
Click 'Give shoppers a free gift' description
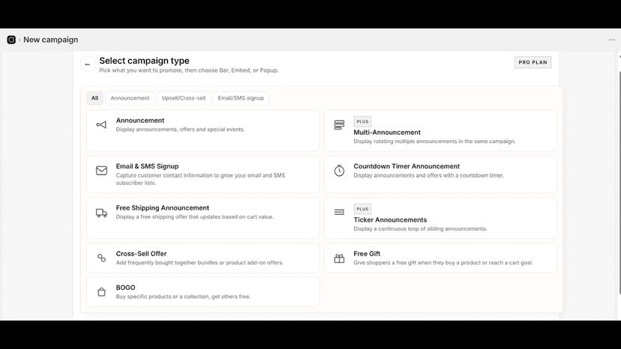(x=443, y=262)
